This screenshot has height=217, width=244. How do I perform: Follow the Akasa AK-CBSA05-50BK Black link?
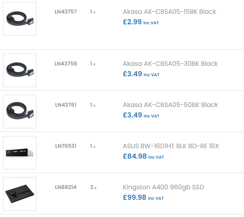click(x=170, y=105)
